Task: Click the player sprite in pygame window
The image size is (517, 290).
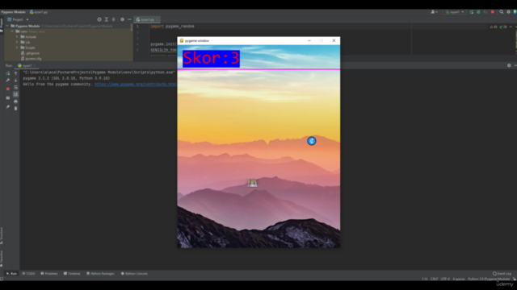Action: pos(253,183)
